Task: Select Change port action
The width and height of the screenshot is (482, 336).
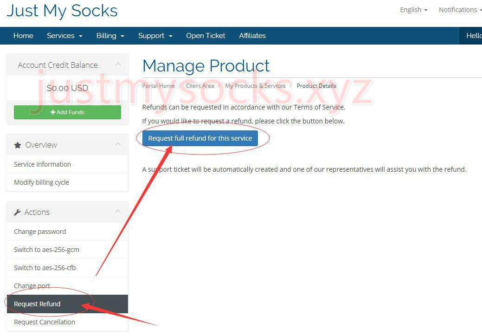Action: tap(67, 286)
